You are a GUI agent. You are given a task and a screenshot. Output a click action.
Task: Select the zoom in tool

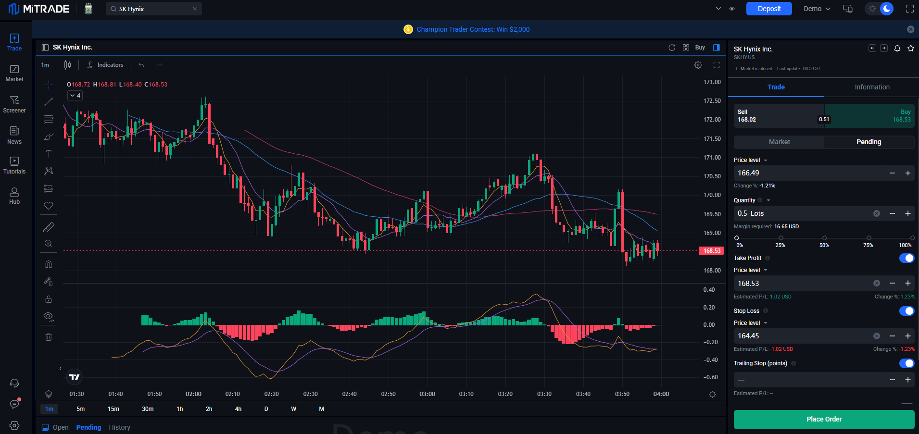[49, 244]
